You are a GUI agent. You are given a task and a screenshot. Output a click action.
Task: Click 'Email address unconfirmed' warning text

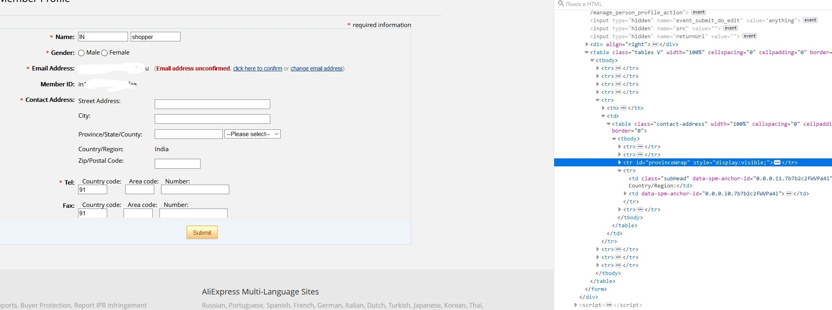pyautogui.click(x=193, y=68)
